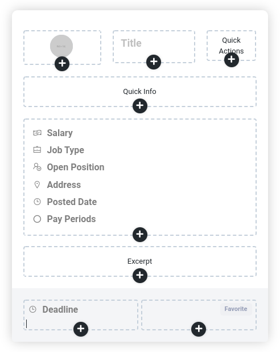Image resolution: width=280 pixels, height=352 pixels.
Task: Click the Title placeholder text
Action: (x=131, y=43)
